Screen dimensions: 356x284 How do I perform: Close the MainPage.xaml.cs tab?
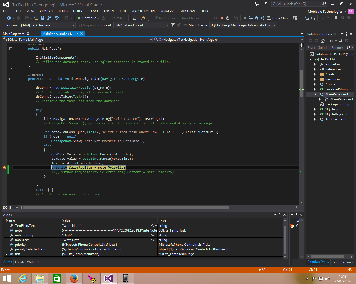[82, 34]
